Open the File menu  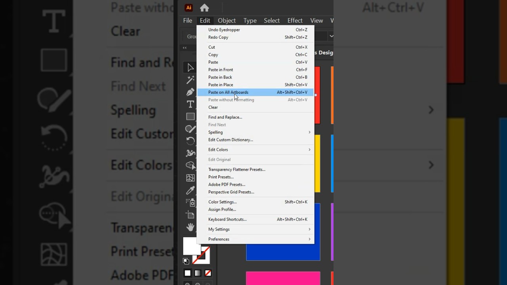(x=188, y=21)
